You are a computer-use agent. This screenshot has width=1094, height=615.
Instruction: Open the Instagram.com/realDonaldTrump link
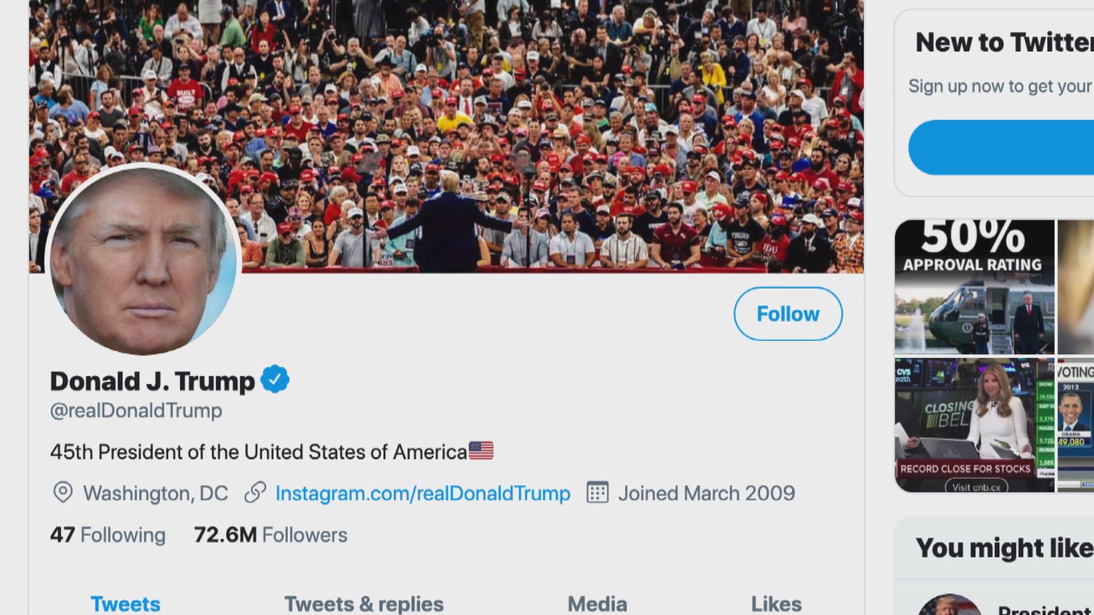422,493
